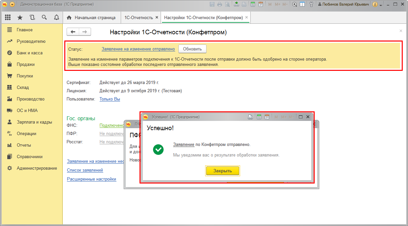
Task: Open Список заявлений link
Action: point(85,170)
